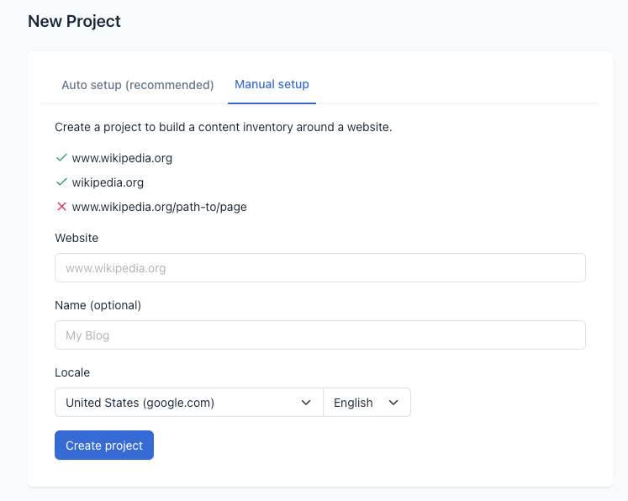Click the Website field label
The width and height of the screenshot is (628, 501).
click(x=77, y=238)
